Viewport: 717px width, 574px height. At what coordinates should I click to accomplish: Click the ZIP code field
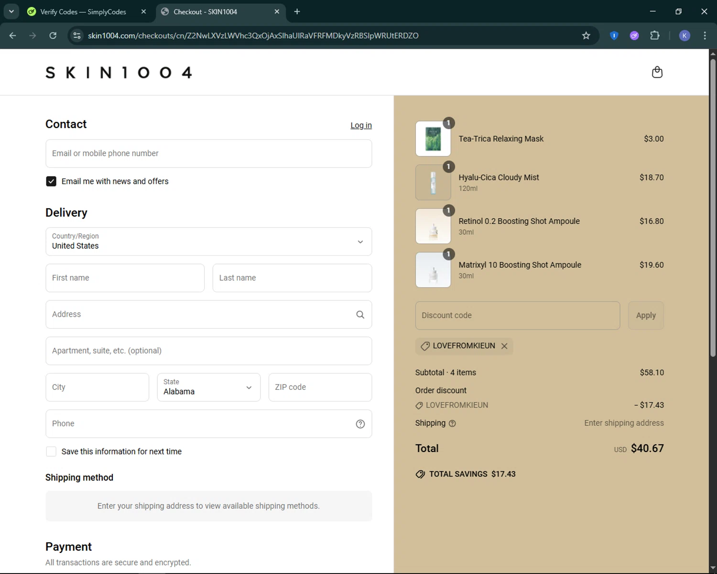pyautogui.click(x=320, y=387)
